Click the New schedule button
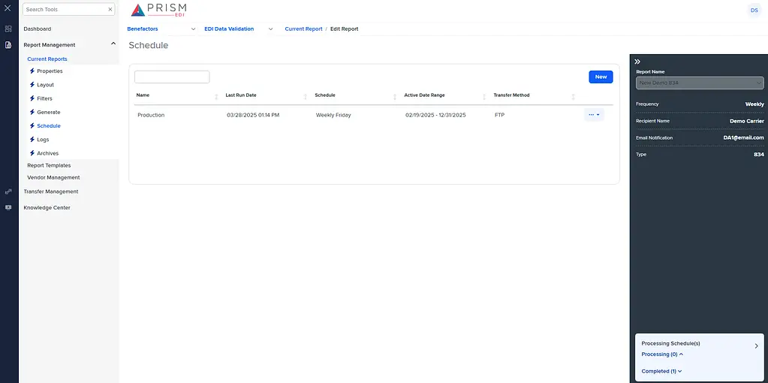768x383 pixels. click(x=601, y=77)
